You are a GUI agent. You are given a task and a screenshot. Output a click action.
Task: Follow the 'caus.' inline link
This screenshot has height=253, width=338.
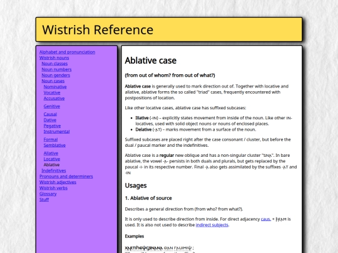pos(266,219)
